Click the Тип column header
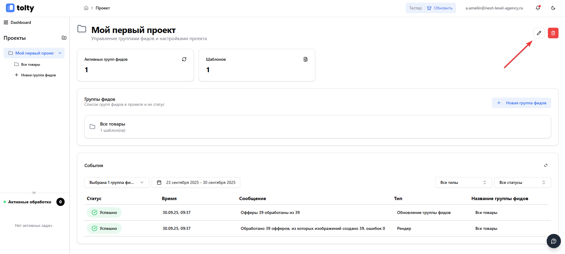Image resolution: width=565 pixels, height=254 pixels. pos(398,199)
